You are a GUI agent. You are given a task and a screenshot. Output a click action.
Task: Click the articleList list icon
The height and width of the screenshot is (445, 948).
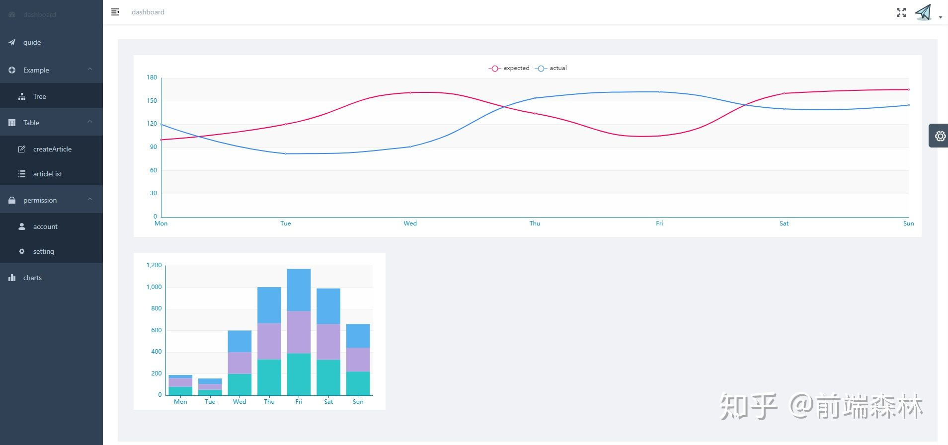tap(22, 174)
